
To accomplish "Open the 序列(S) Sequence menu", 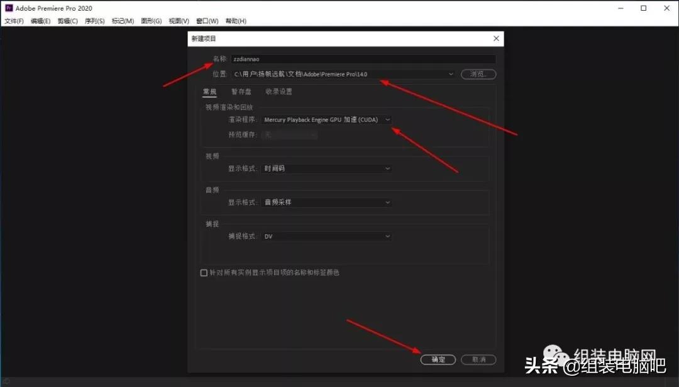I will [94, 21].
